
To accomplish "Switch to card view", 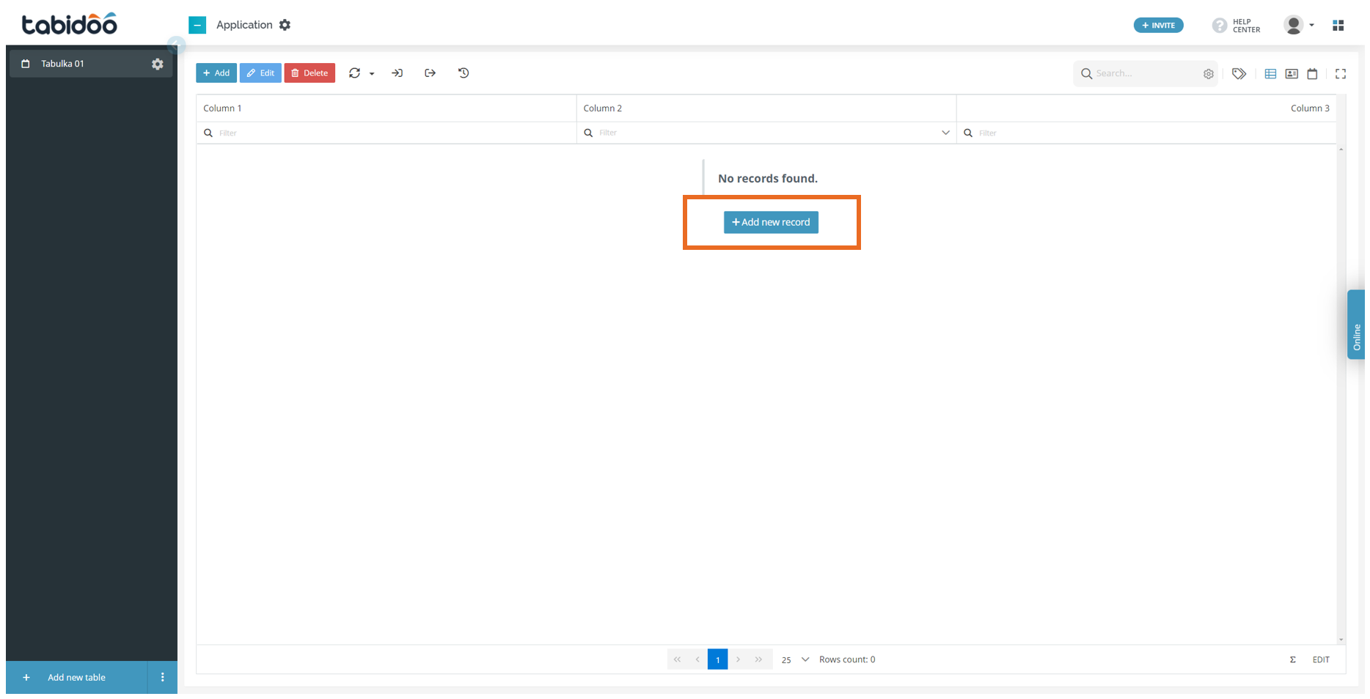I will pos(1292,73).
